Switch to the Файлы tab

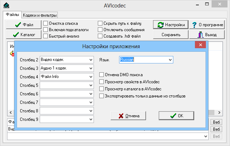[12, 15]
